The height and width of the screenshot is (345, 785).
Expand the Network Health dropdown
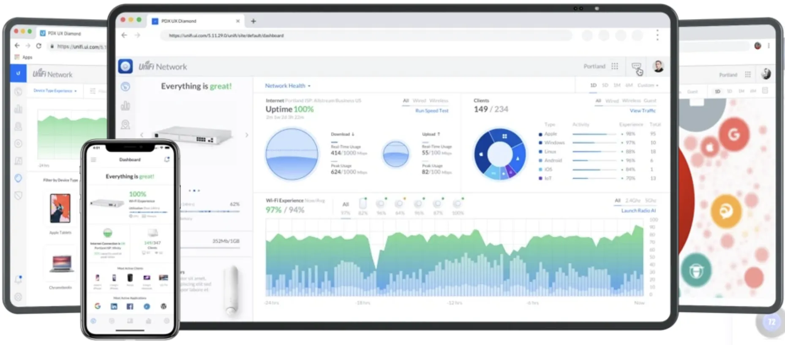pyautogui.click(x=288, y=86)
